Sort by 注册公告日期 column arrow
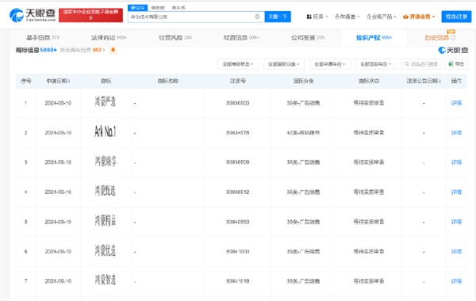476x301 pixels. [440, 81]
